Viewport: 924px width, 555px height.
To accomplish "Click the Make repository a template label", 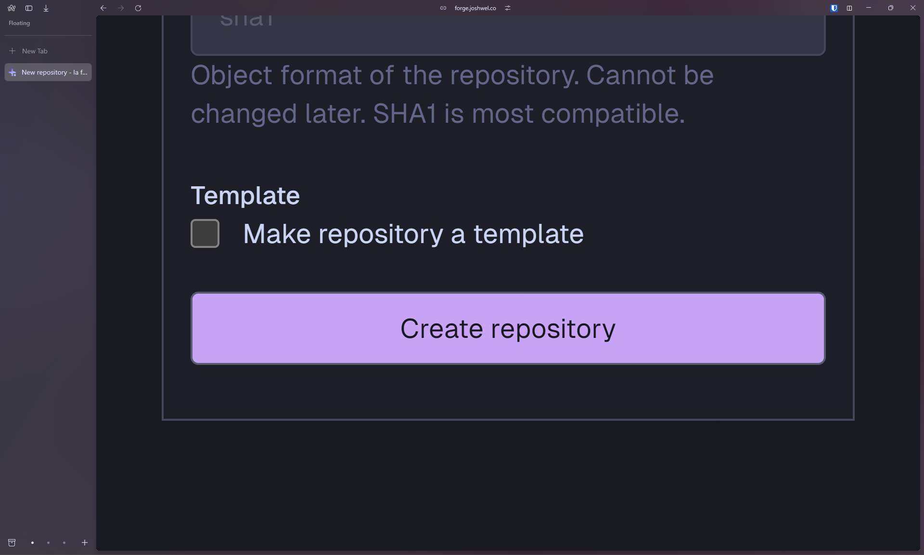I will click(413, 234).
